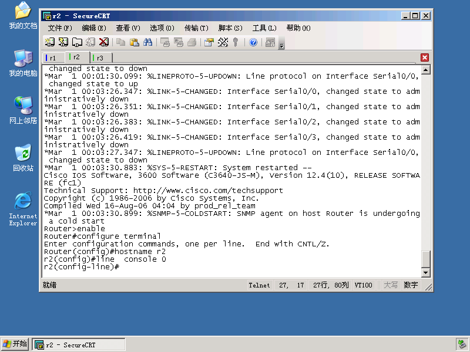Select the Internet Explorer desktop icon
This screenshot has height=352, width=470.
click(x=23, y=209)
